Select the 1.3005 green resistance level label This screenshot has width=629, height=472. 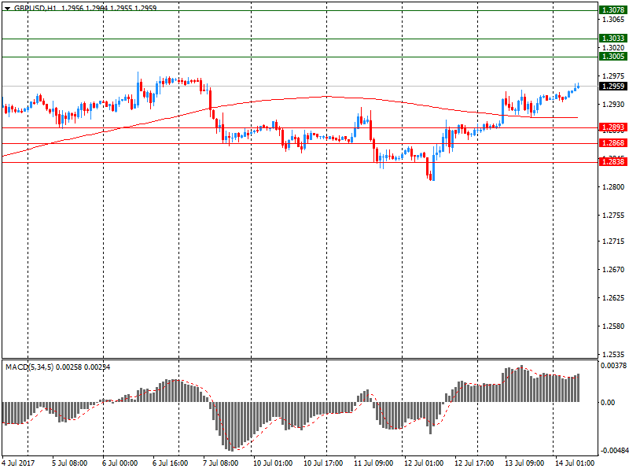click(612, 57)
